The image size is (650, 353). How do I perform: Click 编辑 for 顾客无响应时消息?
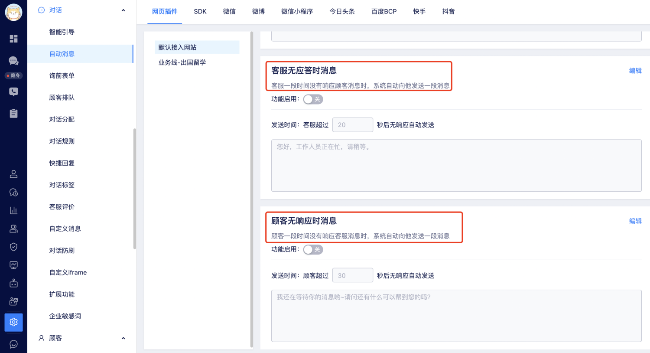[635, 221]
